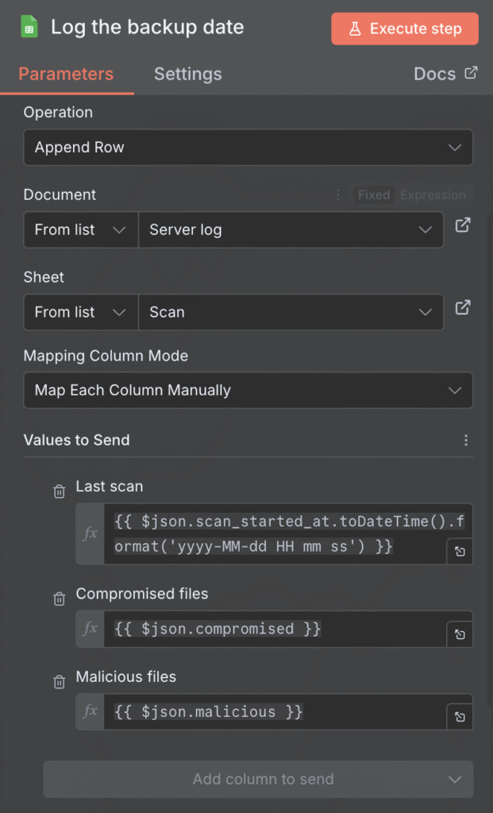
Task: Switch Document field to Fixed mode
Action: pyautogui.click(x=373, y=195)
